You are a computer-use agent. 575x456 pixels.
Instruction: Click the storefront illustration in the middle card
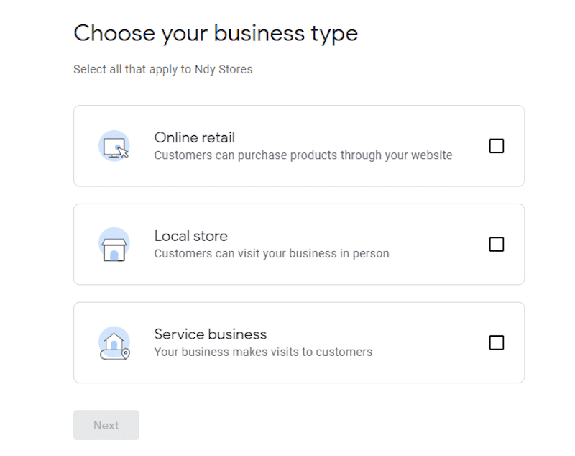pyautogui.click(x=115, y=244)
